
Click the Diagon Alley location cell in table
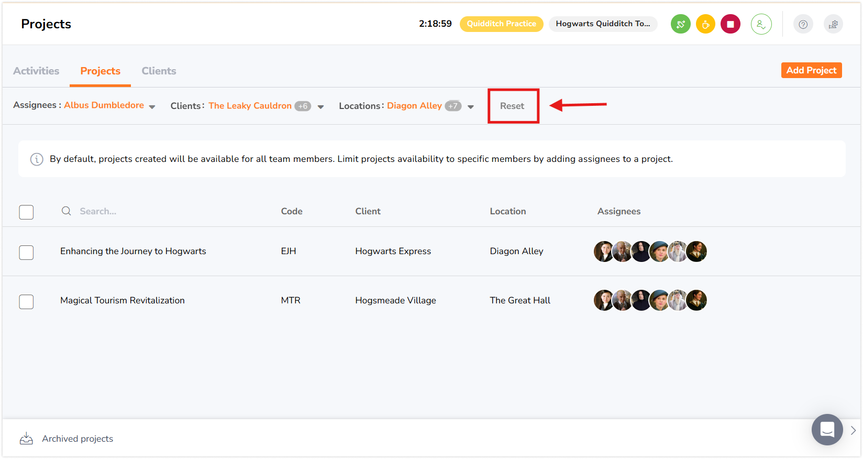[x=516, y=251]
